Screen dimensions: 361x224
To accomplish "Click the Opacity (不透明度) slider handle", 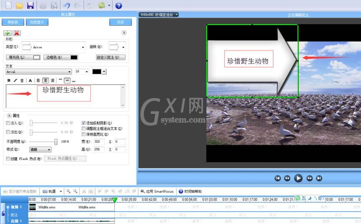I will (x=56, y=142).
